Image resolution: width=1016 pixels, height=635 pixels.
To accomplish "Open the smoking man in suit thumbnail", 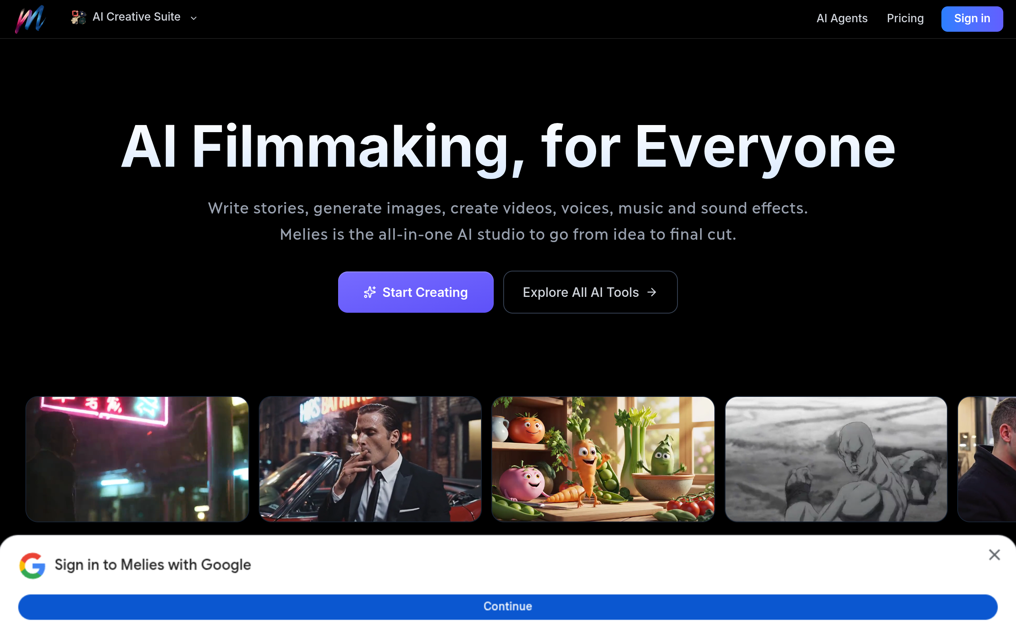I will tap(370, 459).
